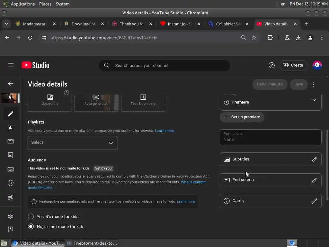
Task: Go back using the sidebar arrow
Action: (11, 84)
